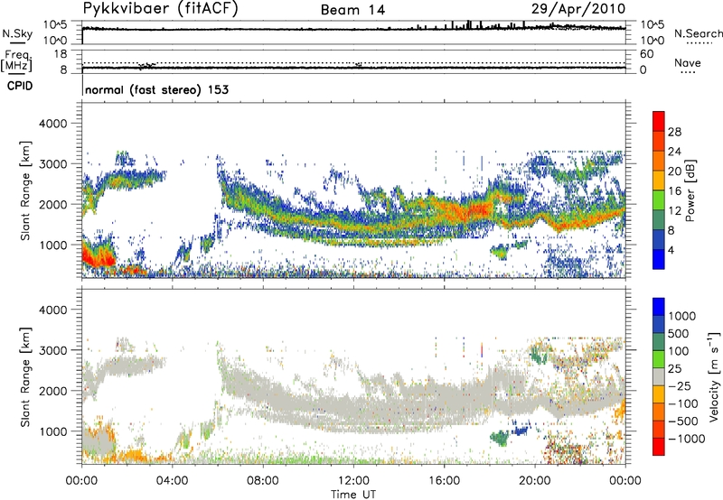
Task: Click the 3000 tick in velocity panel
Action: tap(52, 350)
